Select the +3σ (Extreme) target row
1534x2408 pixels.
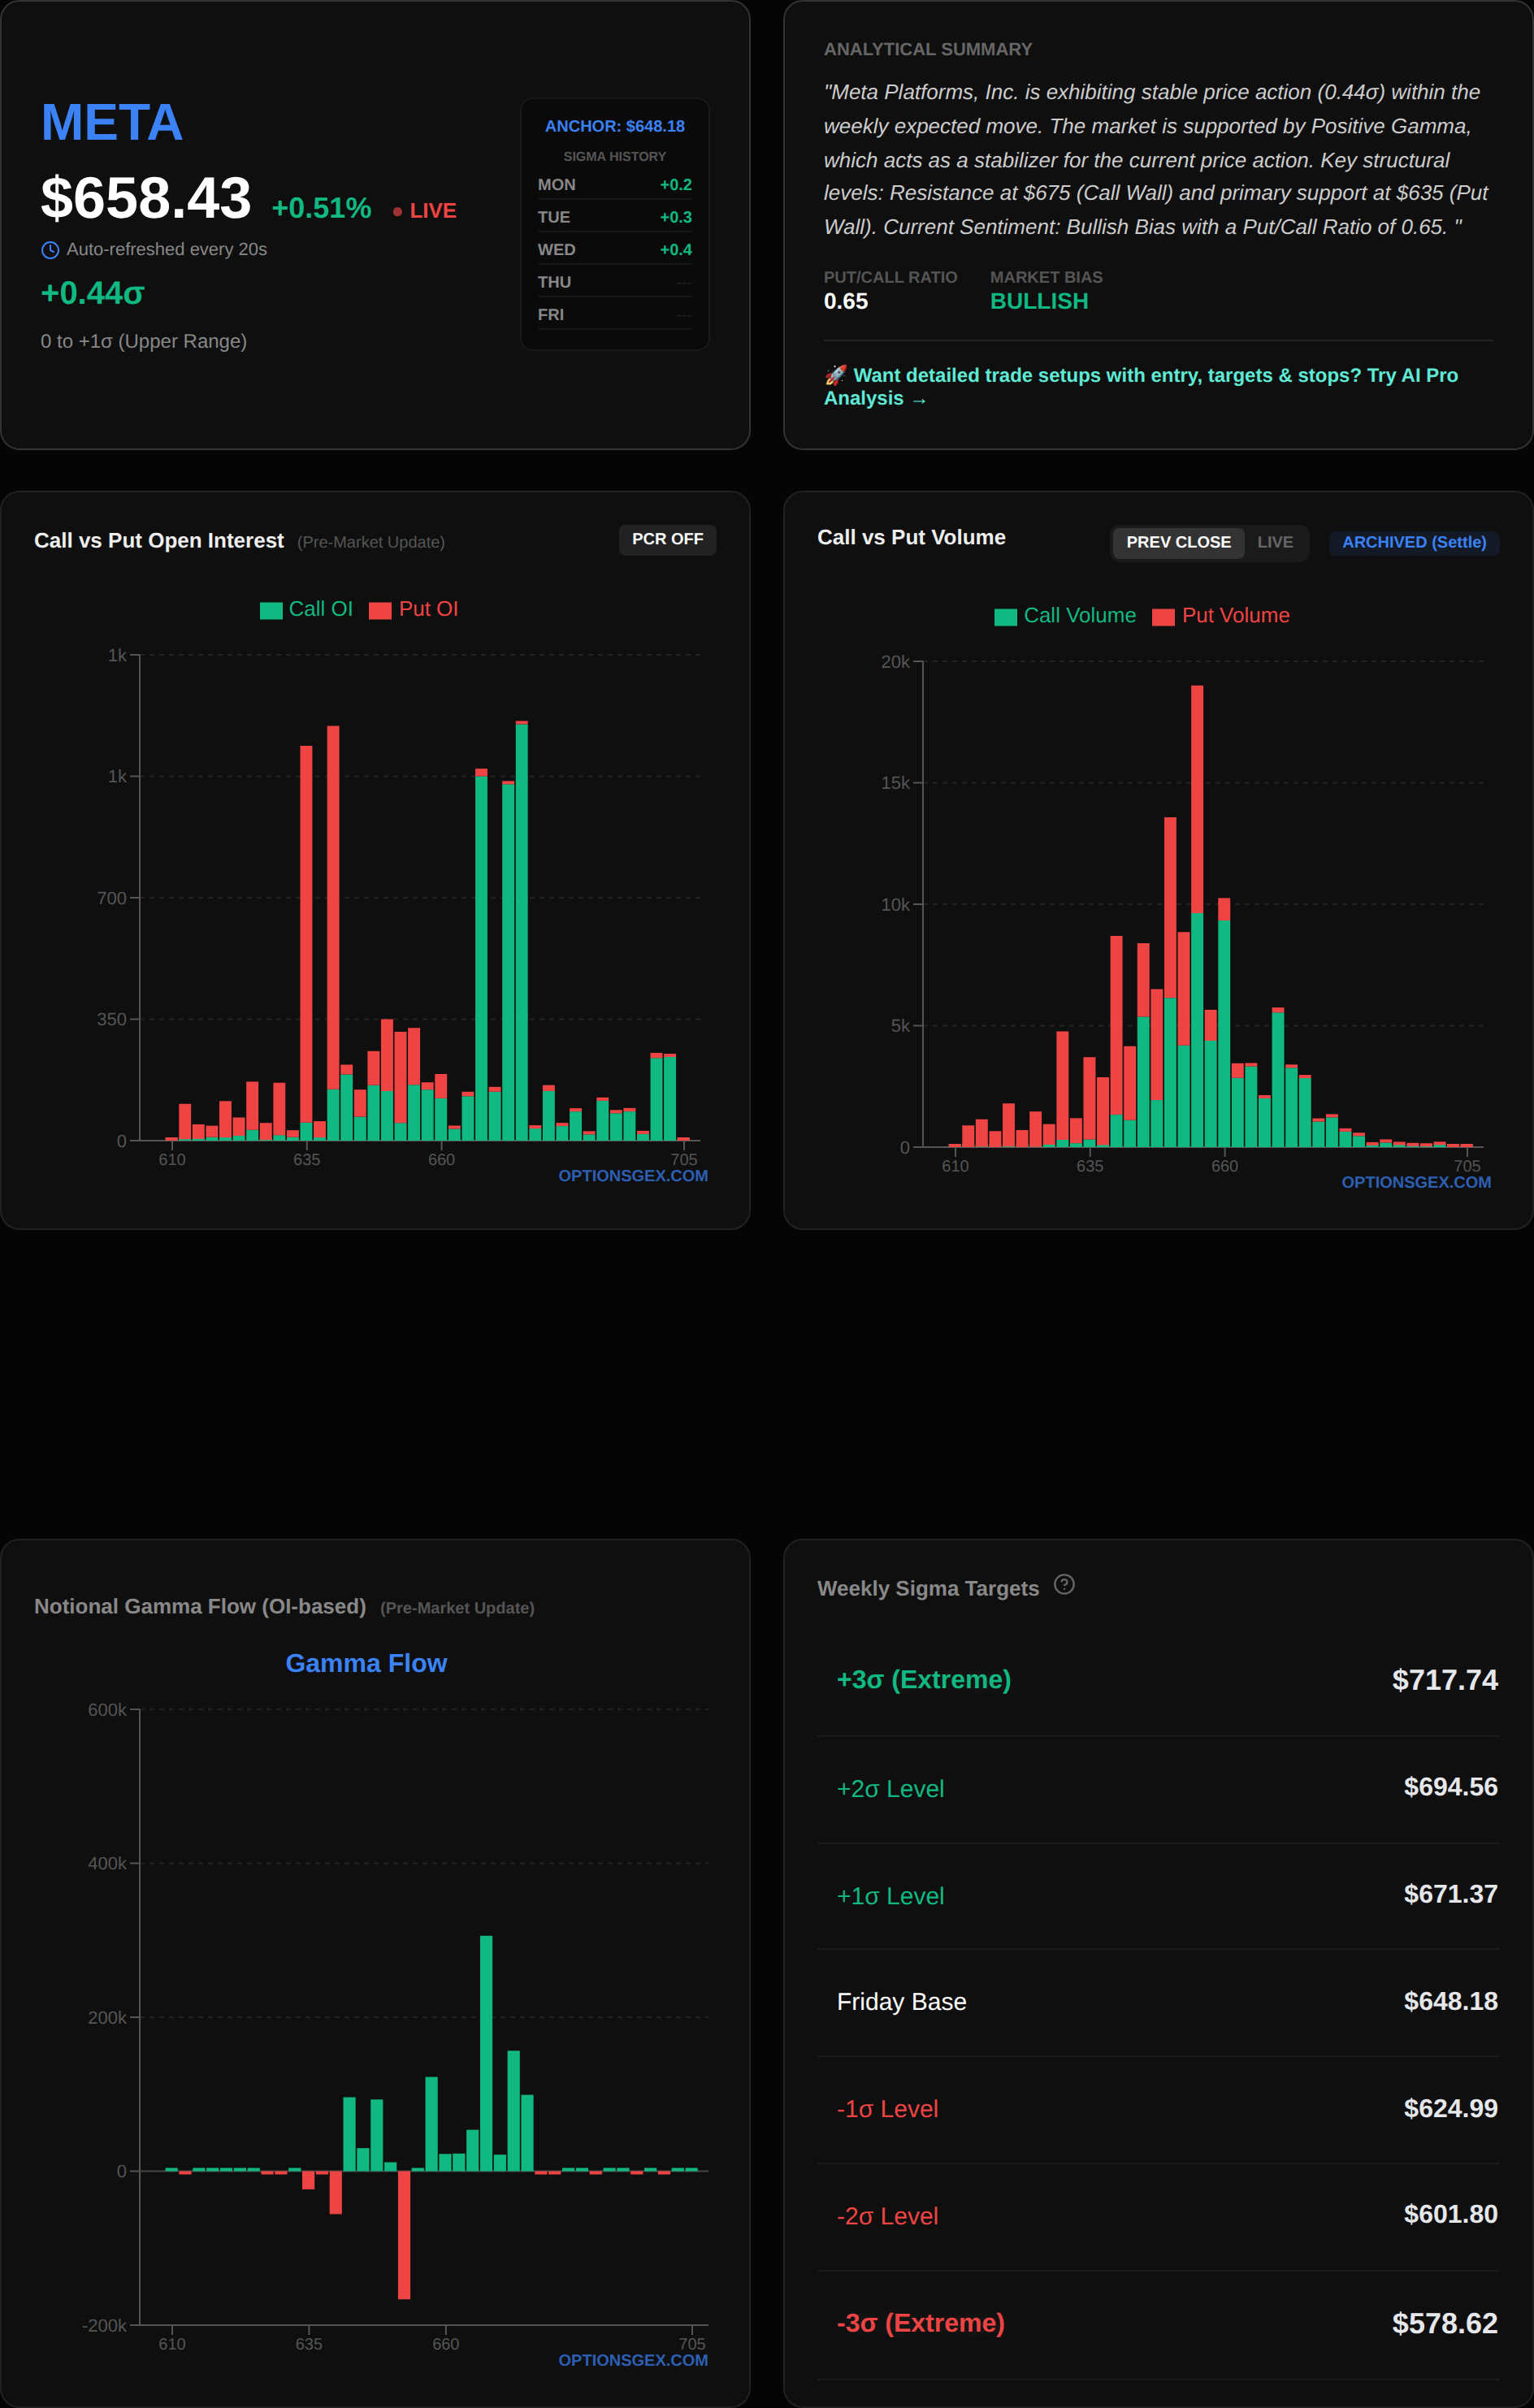[1158, 1680]
